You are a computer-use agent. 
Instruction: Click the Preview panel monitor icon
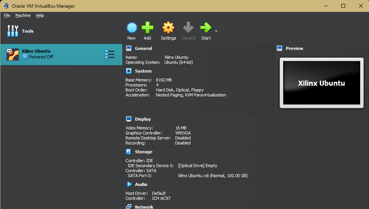[x=280, y=48]
